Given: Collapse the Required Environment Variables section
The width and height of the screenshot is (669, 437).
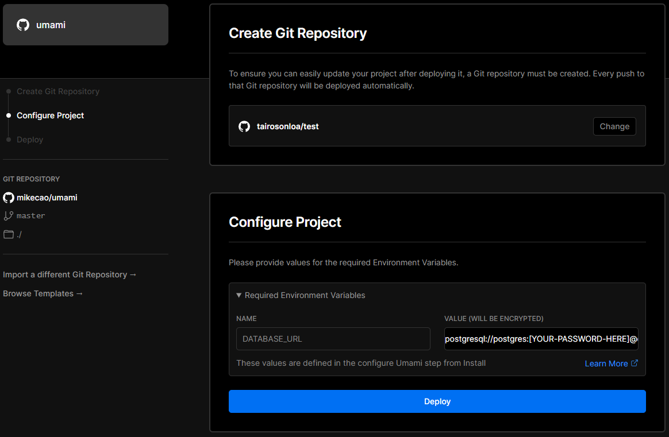Looking at the screenshot, I should tap(239, 295).
